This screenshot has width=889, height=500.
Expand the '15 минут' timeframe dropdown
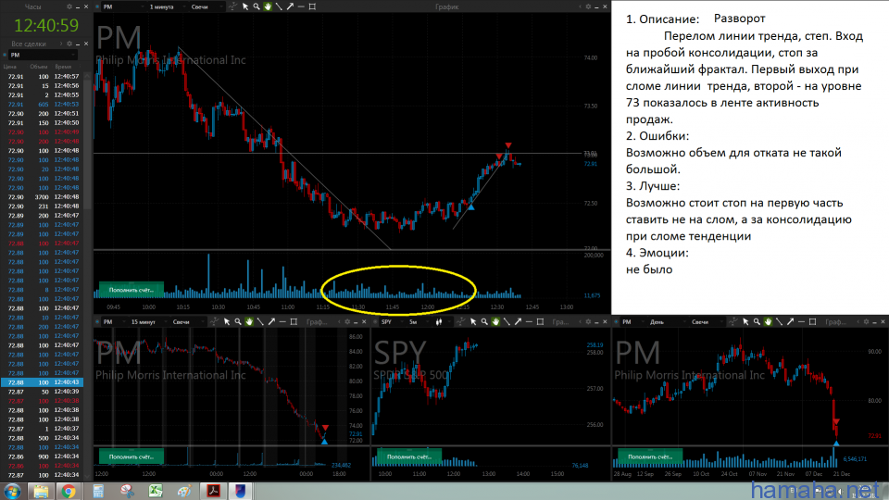[144, 321]
